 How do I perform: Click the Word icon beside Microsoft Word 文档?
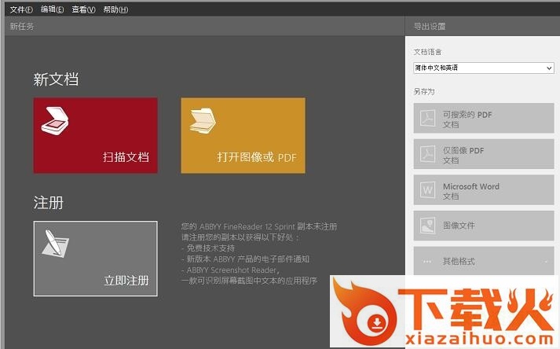coord(427,190)
